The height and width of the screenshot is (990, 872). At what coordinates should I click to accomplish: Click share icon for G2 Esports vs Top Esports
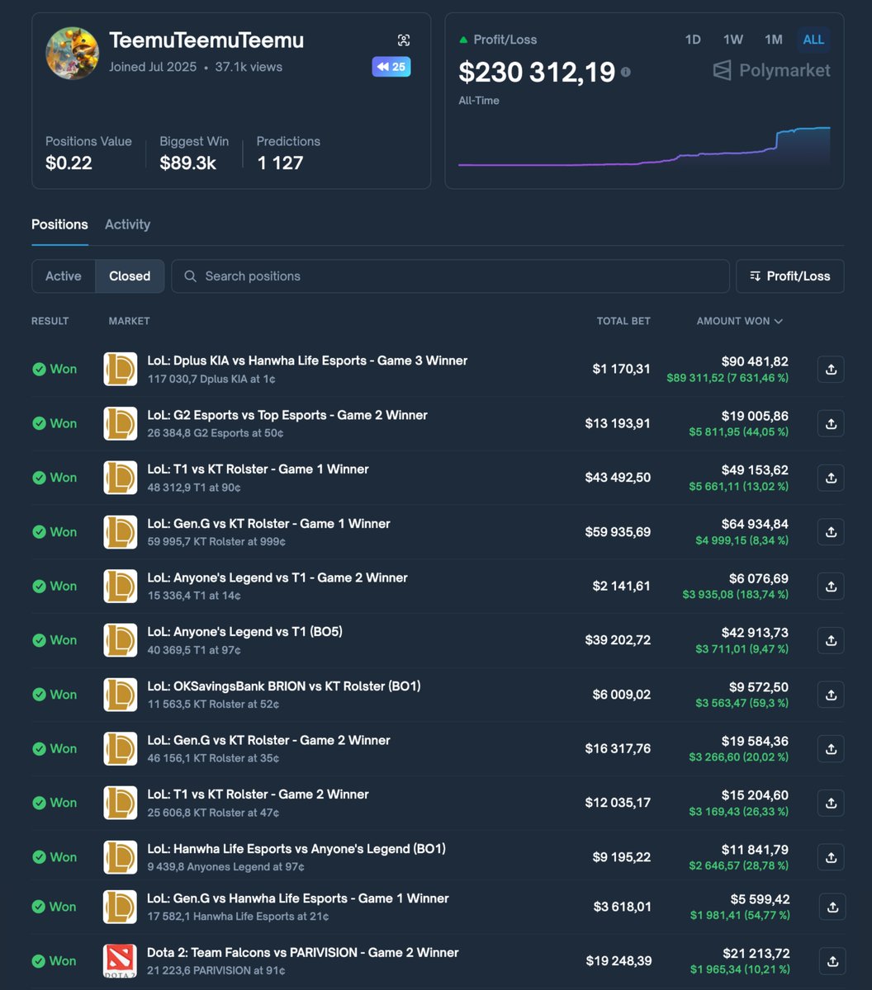pos(831,423)
